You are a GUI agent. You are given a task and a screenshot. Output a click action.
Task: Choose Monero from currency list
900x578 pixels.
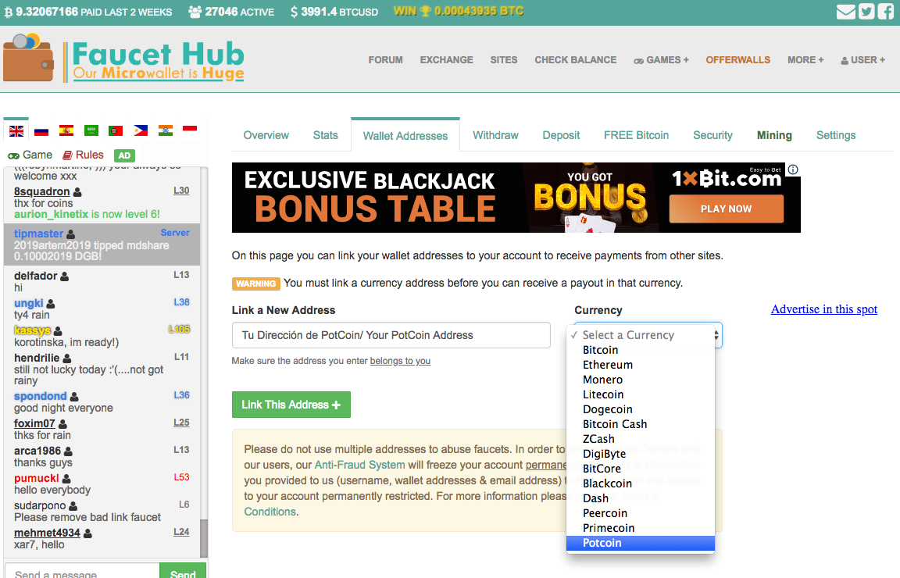point(641,380)
